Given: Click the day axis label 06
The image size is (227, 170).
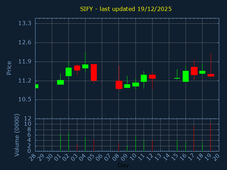Looking at the screenshot, I should [99, 157].
